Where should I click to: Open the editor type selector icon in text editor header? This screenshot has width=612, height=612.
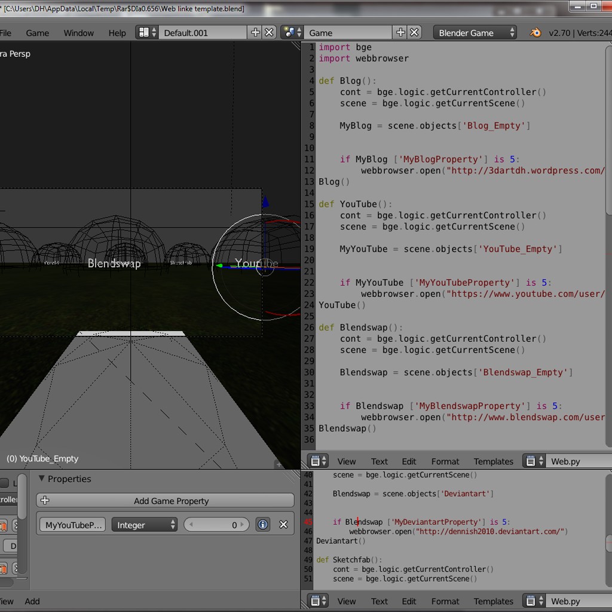(x=315, y=460)
